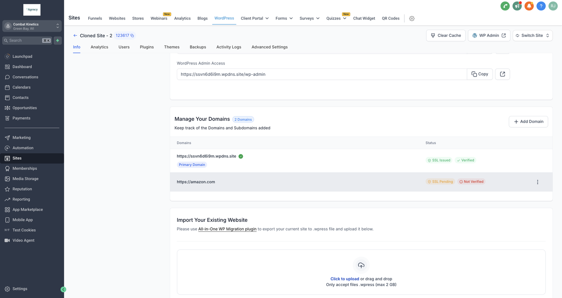
Task: Expand the Client Portal dropdown
Action: tap(255, 18)
